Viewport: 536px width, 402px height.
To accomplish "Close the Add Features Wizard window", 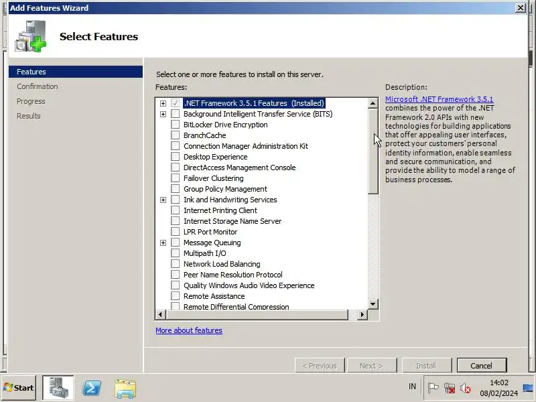I will [521, 7].
